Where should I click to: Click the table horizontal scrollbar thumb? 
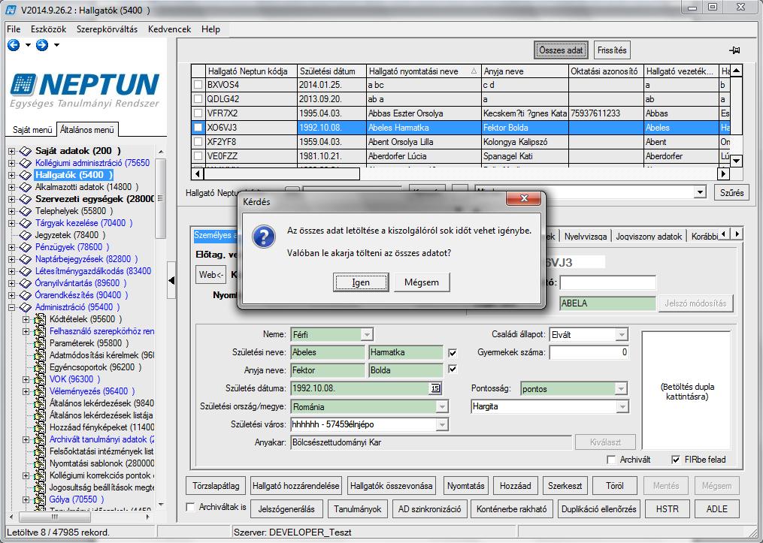coord(282,173)
